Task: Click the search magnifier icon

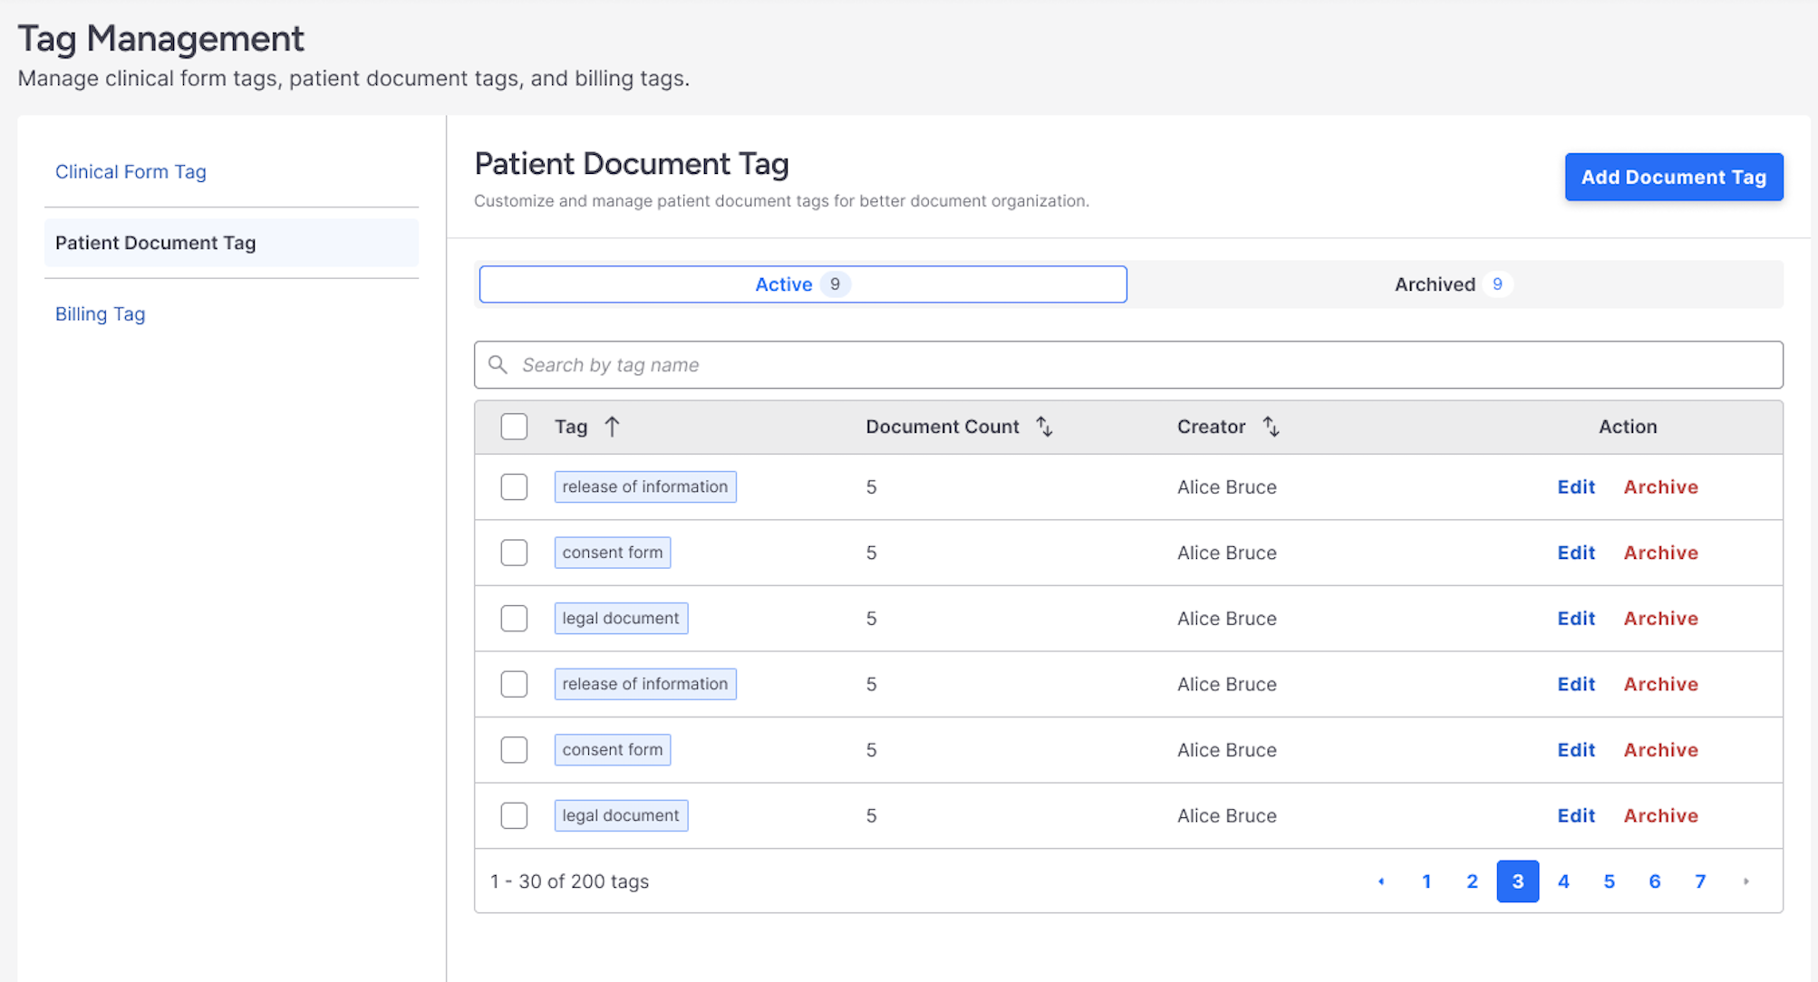Action: (x=498, y=364)
